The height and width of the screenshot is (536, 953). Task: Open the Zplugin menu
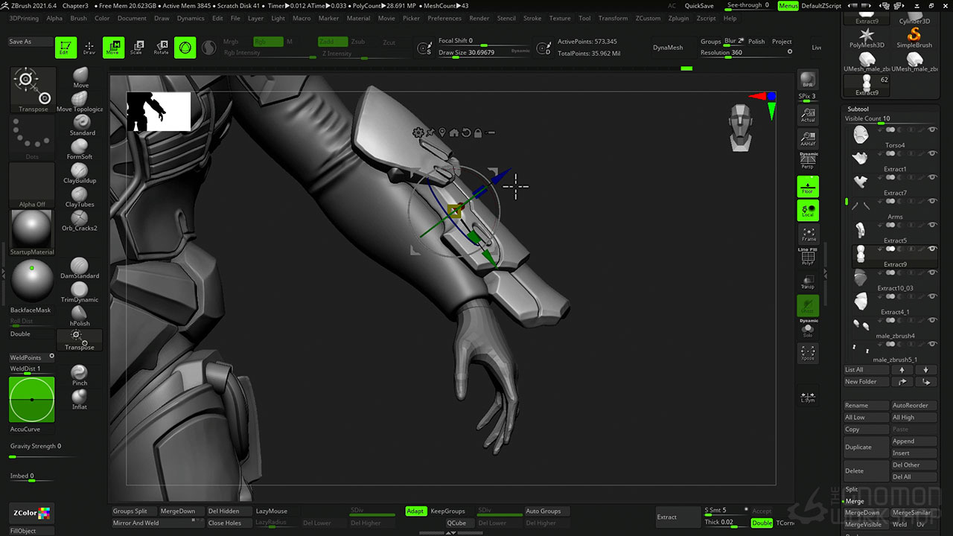(x=678, y=18)
